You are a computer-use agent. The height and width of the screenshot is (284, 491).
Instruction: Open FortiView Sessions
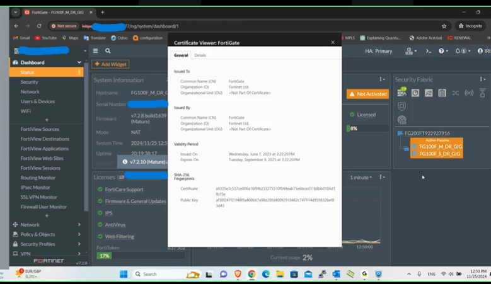[x=40, y=168]
